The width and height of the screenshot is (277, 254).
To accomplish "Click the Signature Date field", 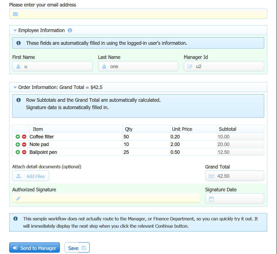I will point(235,199).
